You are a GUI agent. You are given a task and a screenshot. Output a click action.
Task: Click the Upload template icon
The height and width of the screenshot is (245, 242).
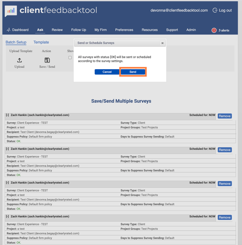[20, 60]
